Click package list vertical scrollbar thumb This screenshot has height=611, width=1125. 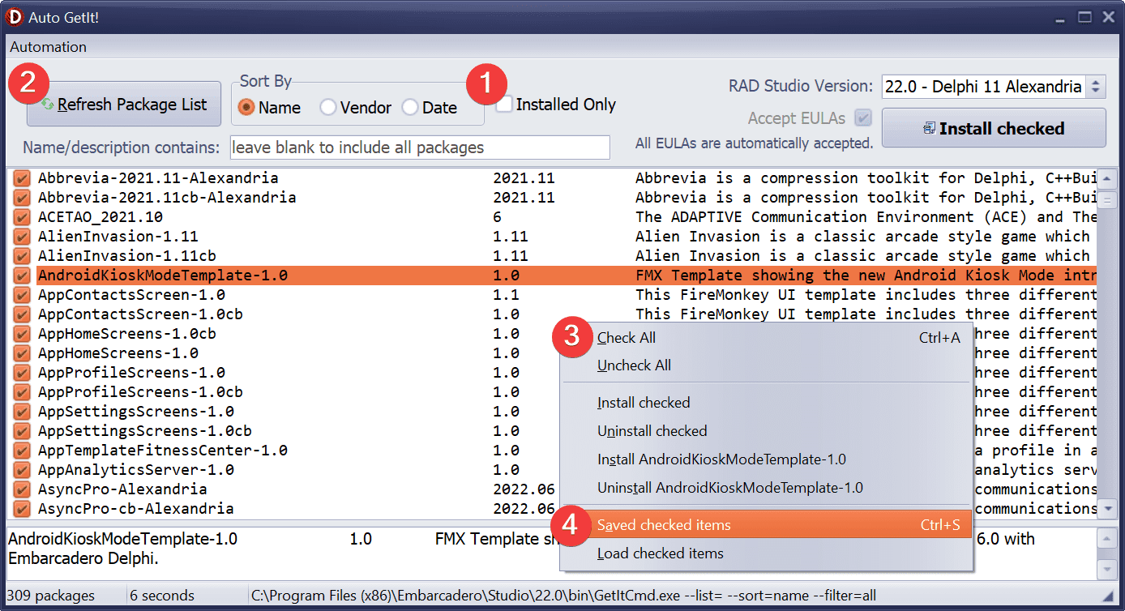coord(1108,199)
